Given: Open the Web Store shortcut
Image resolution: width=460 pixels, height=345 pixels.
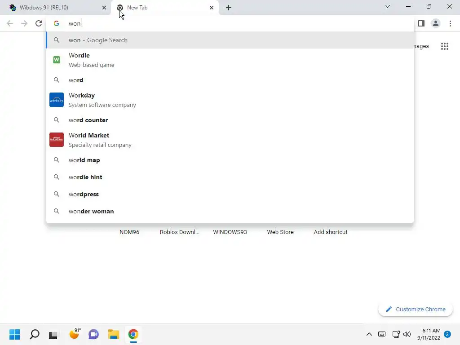Looking at the screenshot, I should 280,232.
